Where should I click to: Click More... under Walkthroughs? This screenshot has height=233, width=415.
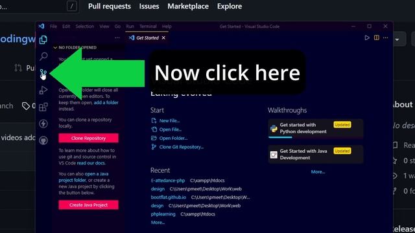click(x=318, y=172)
